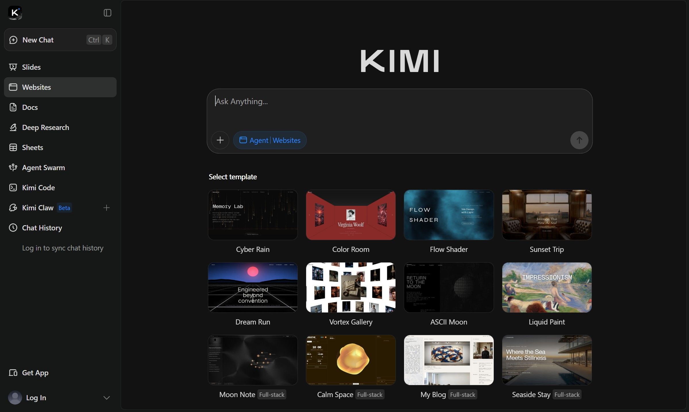Click the Beta badge next to Kimi Claw
Screen dimensions: 689x412
pyautogui.click(x=64, y=208)
